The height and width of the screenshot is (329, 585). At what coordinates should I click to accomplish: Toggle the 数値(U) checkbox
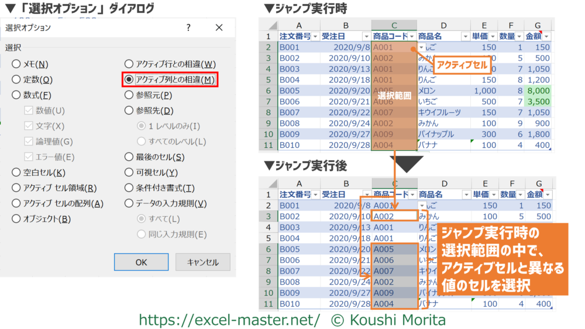tap(29, 110)
